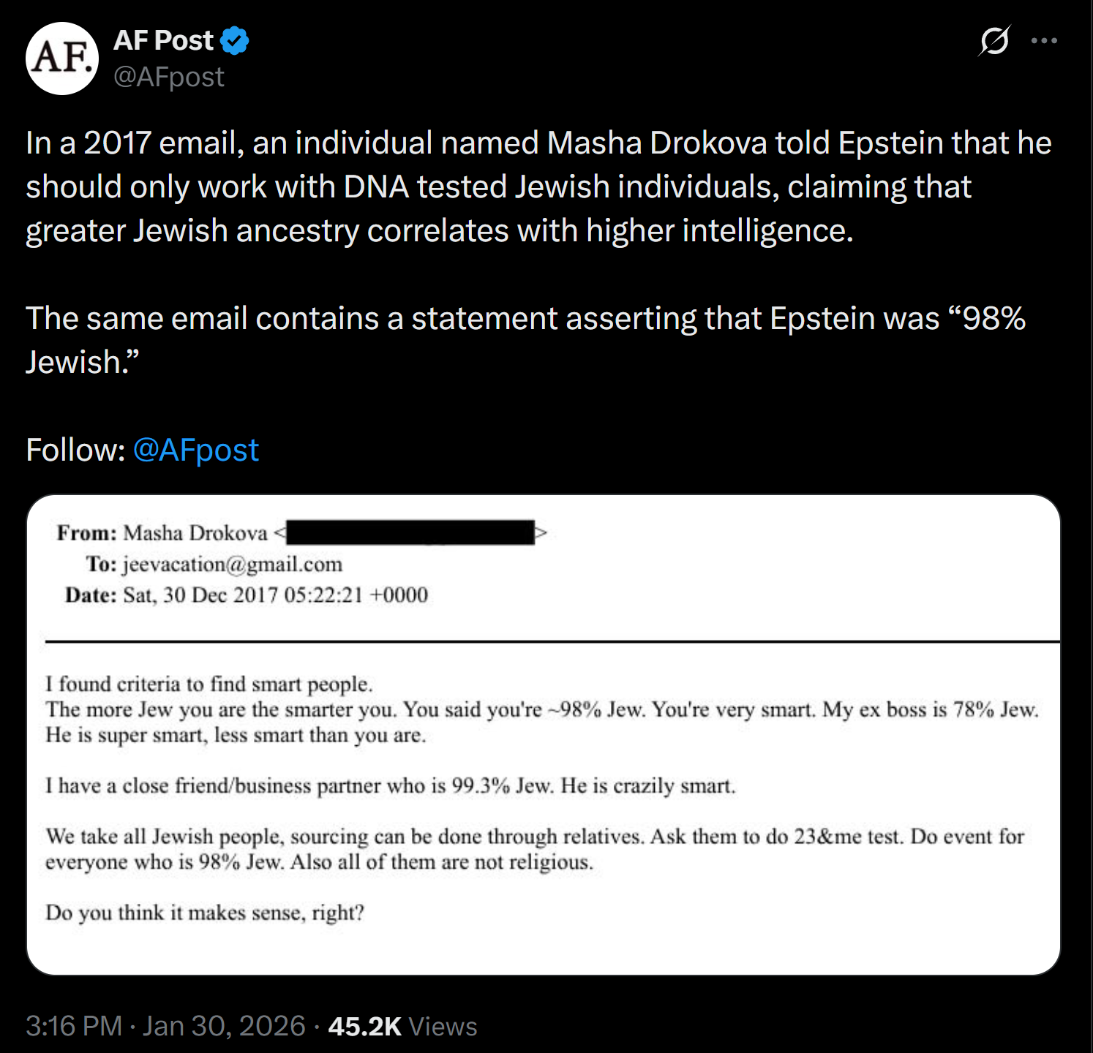Click the email line "I found criteria to find smart people."
Viewport: 1093px width, 1053px height.
(x=209, y=684)
